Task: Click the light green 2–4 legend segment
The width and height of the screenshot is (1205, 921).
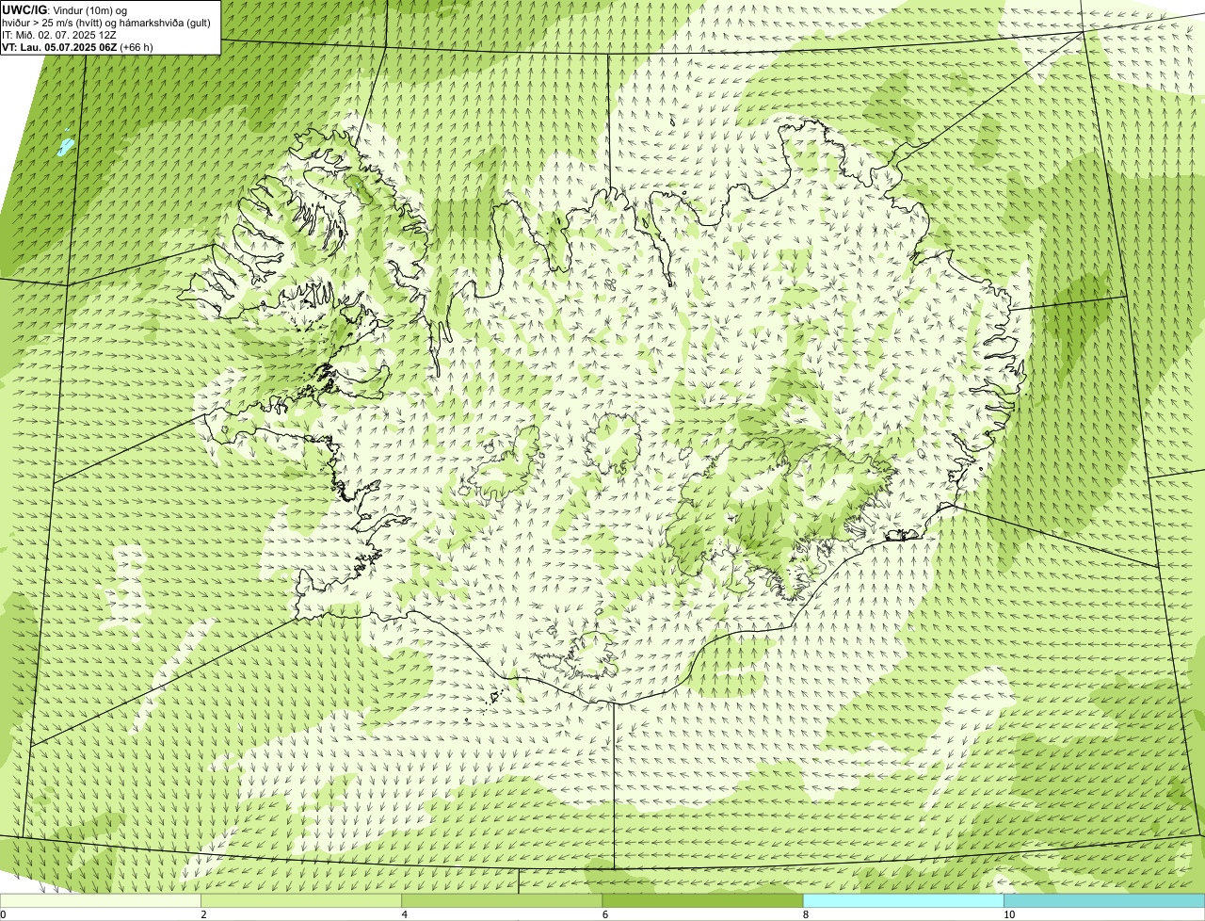Action: [301, 900]
